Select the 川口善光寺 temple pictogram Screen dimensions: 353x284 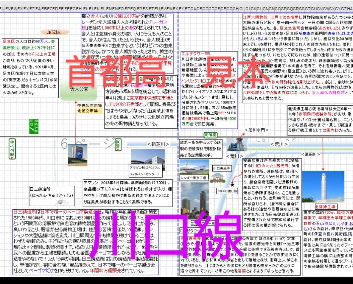[x=217, y=178]
